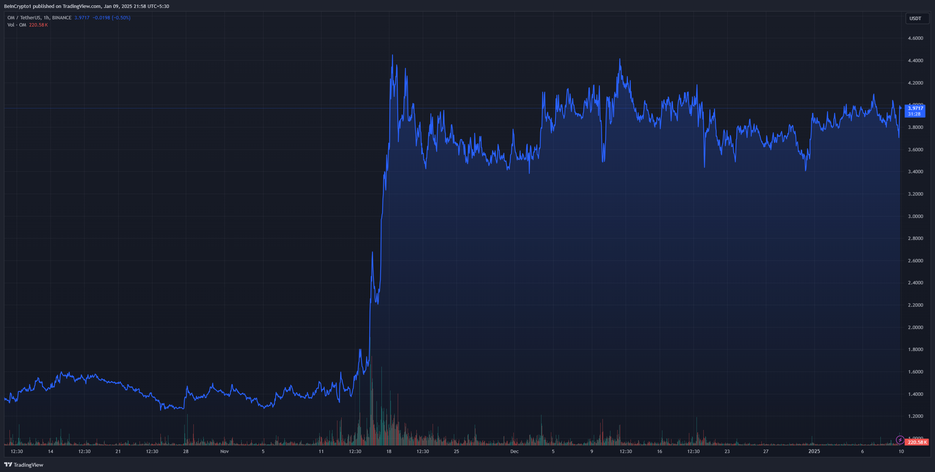Screen dimensions: 935x472
Task: Click the 25 date label on time axis
Action: 457,452
